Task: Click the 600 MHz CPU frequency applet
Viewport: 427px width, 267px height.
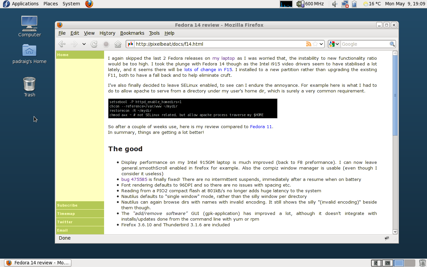Action: [x=310, y=4]
